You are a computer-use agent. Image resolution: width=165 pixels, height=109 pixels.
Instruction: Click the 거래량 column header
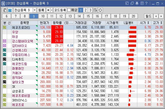pyautogui.click(x=97, y=23)
